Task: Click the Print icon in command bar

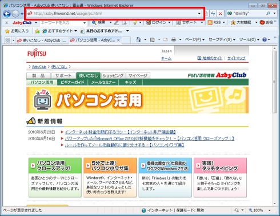Action: pyautogui.click(x=174, y=40)
